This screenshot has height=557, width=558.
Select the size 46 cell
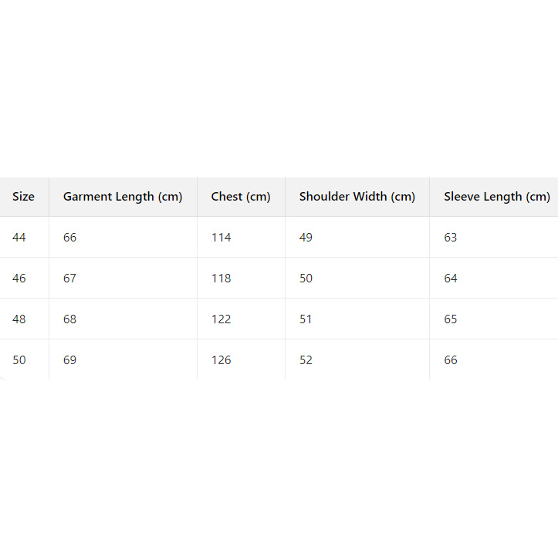19,278
